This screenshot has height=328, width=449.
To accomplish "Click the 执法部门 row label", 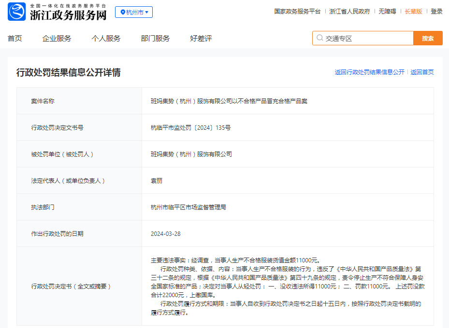I will coord(43,207).
